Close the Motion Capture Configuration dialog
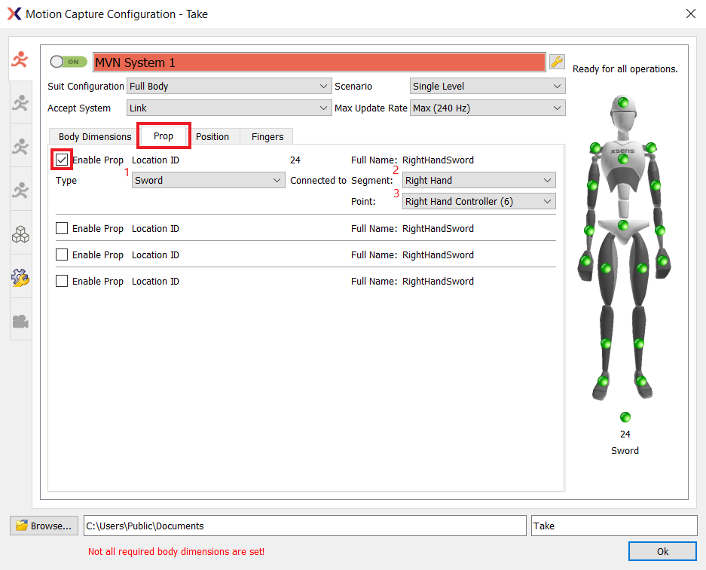Screen dimensions: 706x570 point(691,14)
